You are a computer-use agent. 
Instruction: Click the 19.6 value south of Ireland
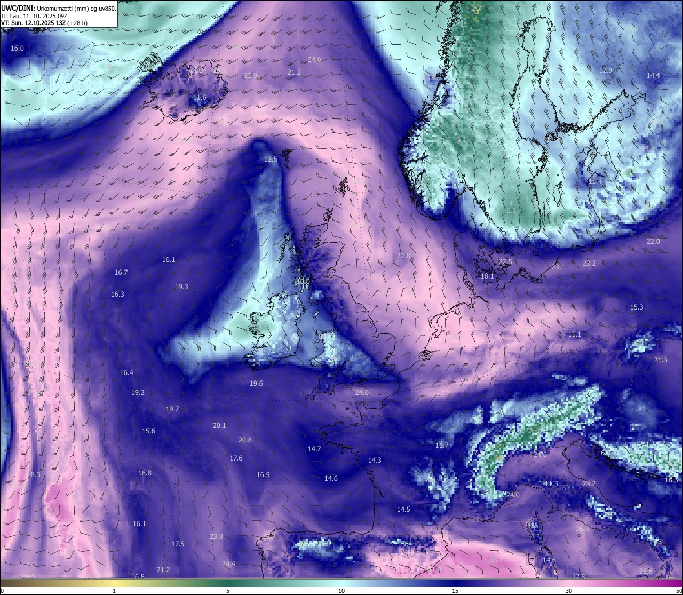[x=256, y=384]
